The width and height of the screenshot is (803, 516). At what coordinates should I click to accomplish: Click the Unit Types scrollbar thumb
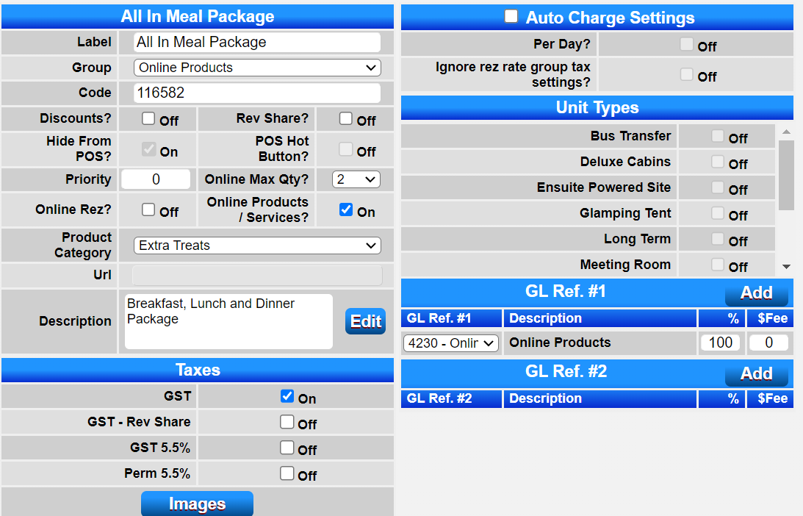[x=786, y=175]
